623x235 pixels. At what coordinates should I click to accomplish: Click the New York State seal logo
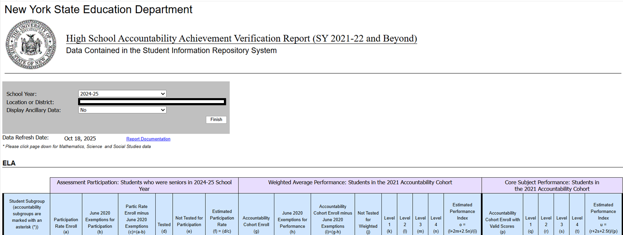30,45
